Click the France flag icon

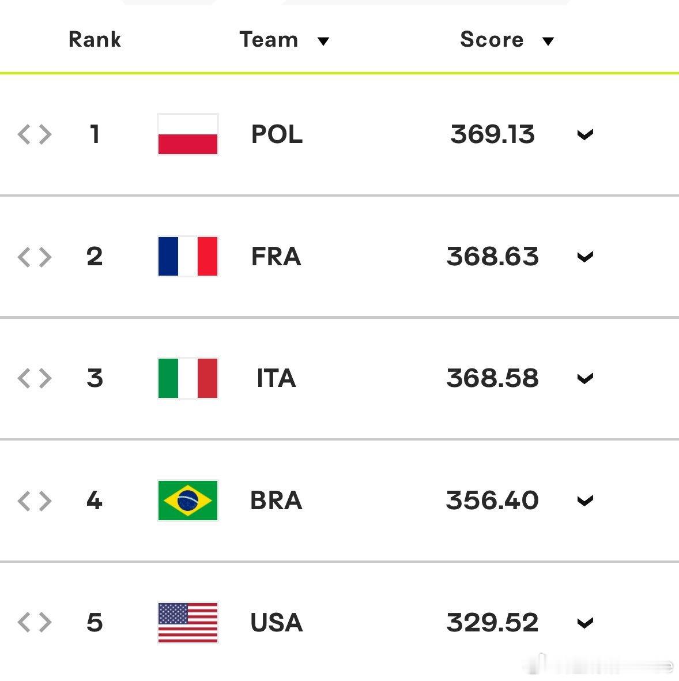187,256
